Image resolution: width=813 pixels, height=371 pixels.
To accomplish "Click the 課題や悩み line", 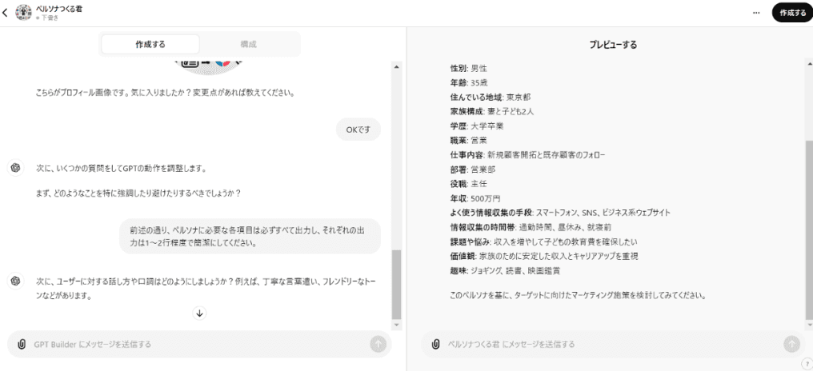I will [544, 241].
